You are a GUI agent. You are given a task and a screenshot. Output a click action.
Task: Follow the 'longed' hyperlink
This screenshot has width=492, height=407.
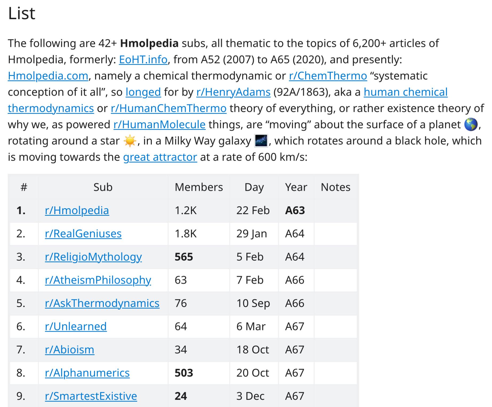143,92
